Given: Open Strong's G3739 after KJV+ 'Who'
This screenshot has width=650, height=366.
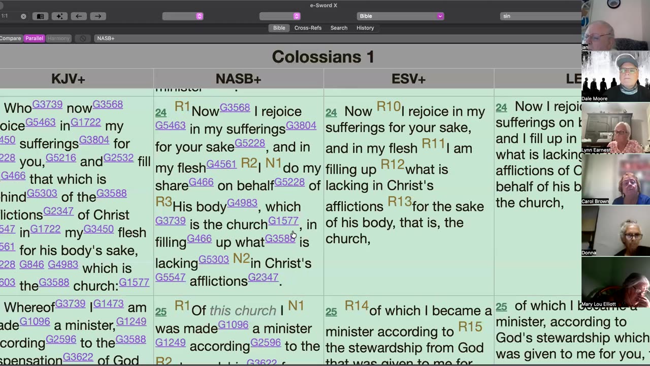Looking at the screenshot, I should [x=47, y=104].
